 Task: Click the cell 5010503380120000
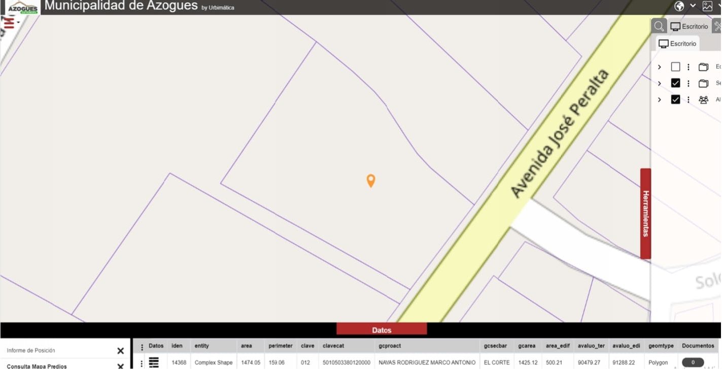[x=347, y=362]
